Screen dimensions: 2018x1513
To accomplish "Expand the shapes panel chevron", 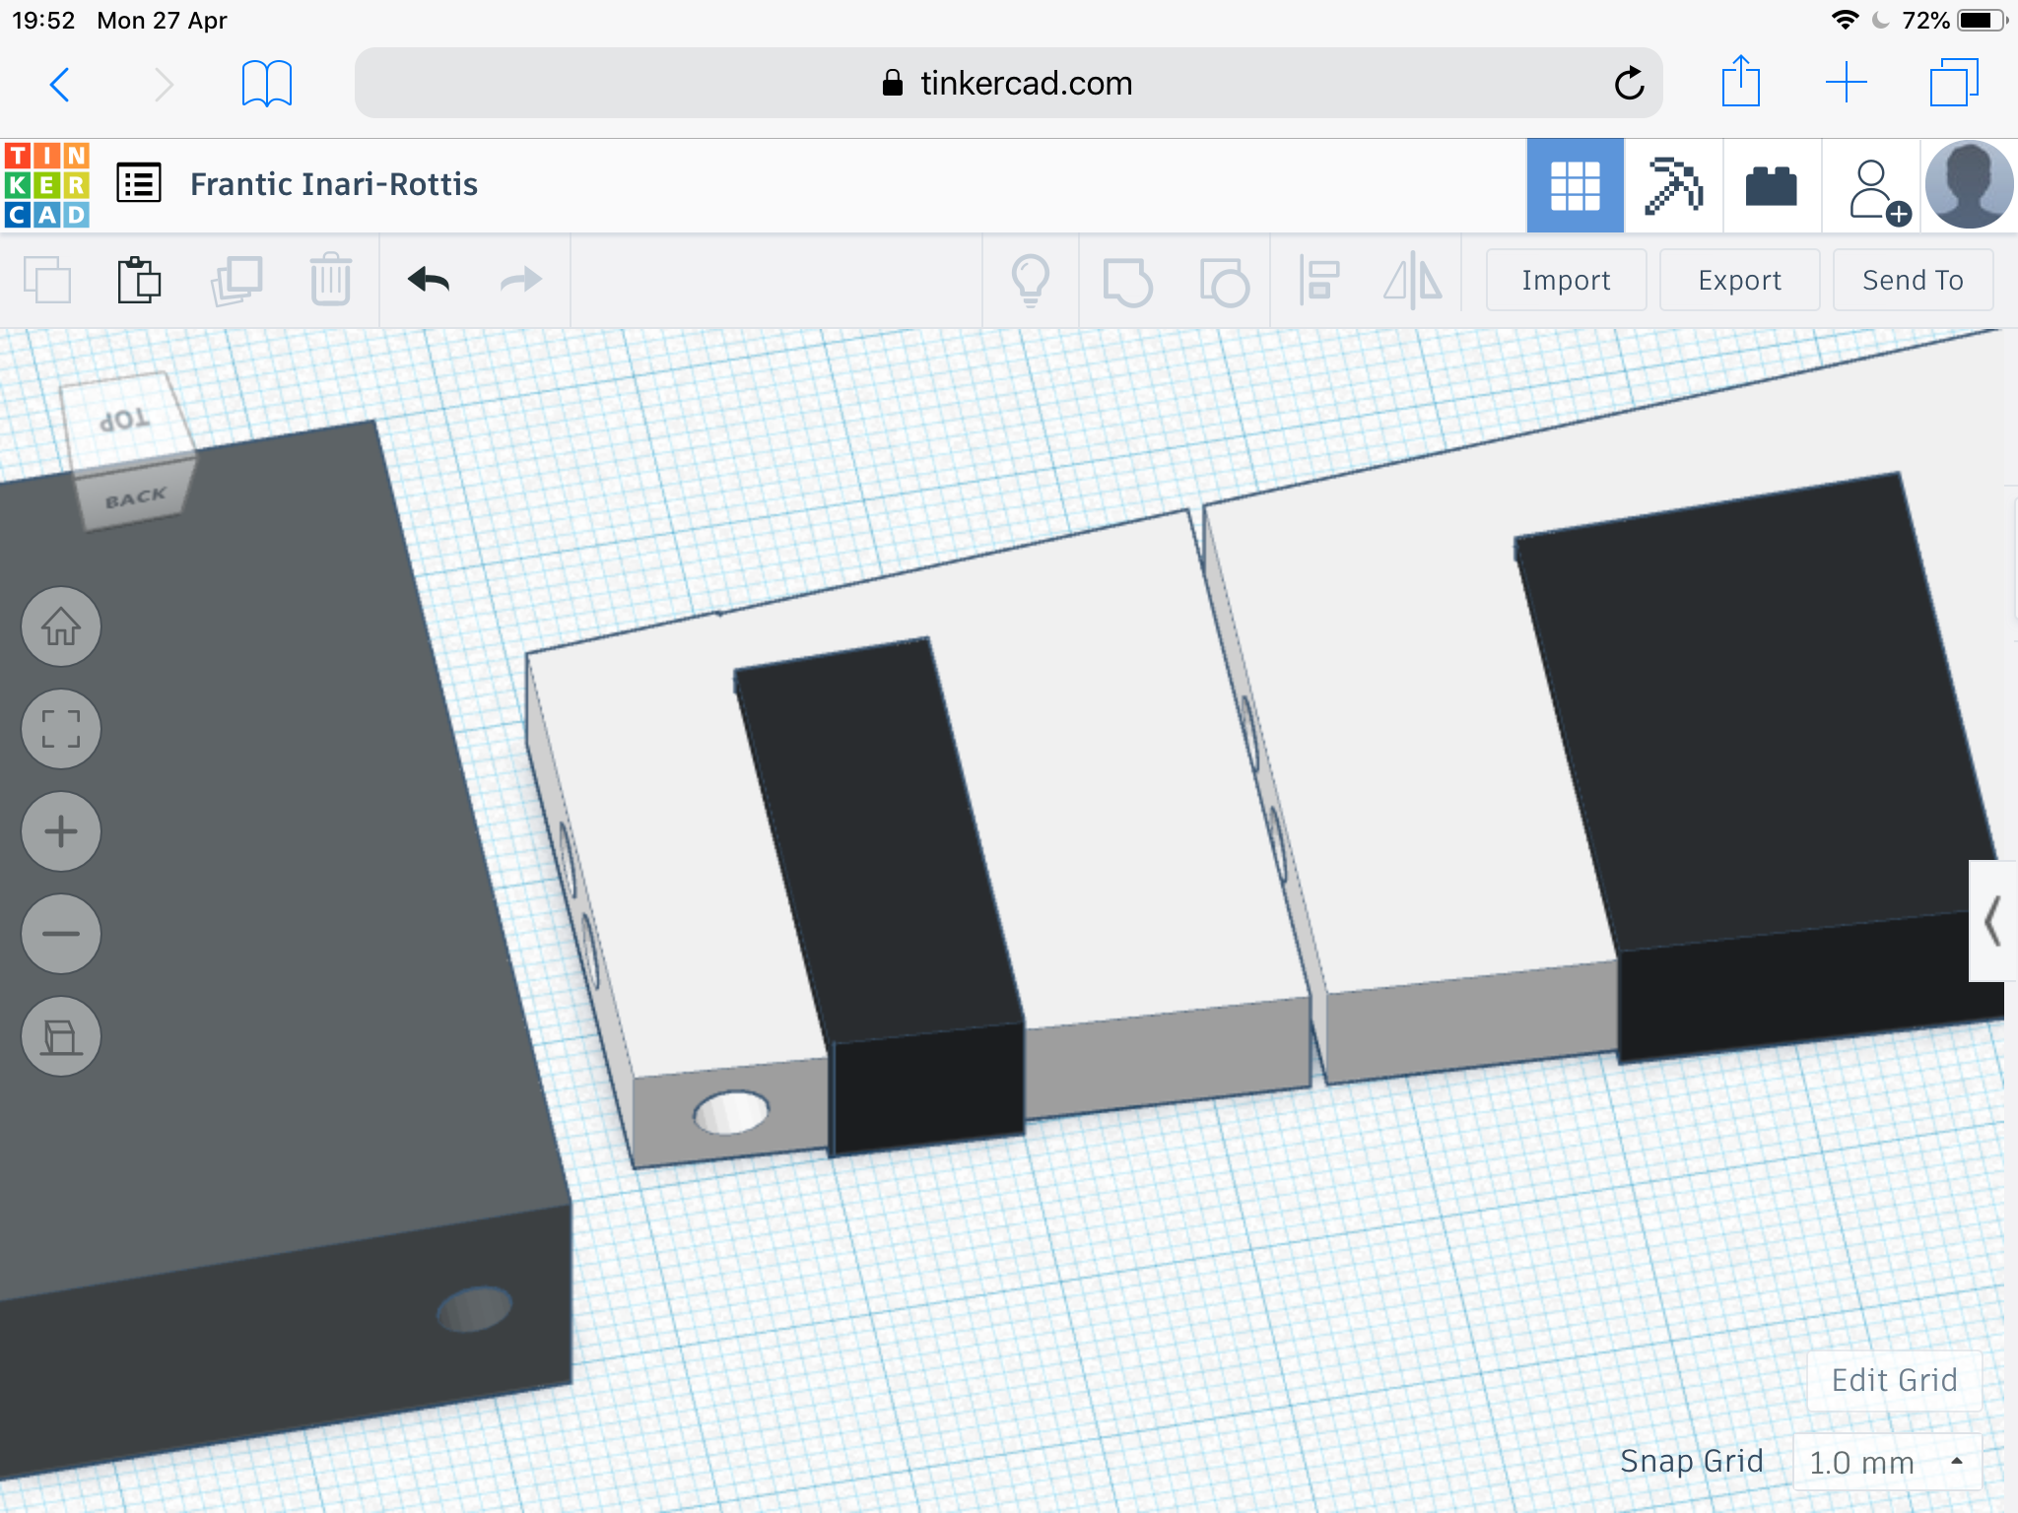I will click(1992, 921).
